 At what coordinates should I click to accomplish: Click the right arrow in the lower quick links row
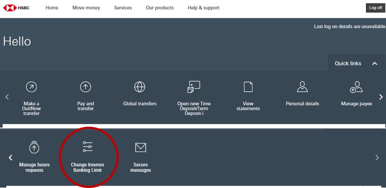tap(377, 158)
